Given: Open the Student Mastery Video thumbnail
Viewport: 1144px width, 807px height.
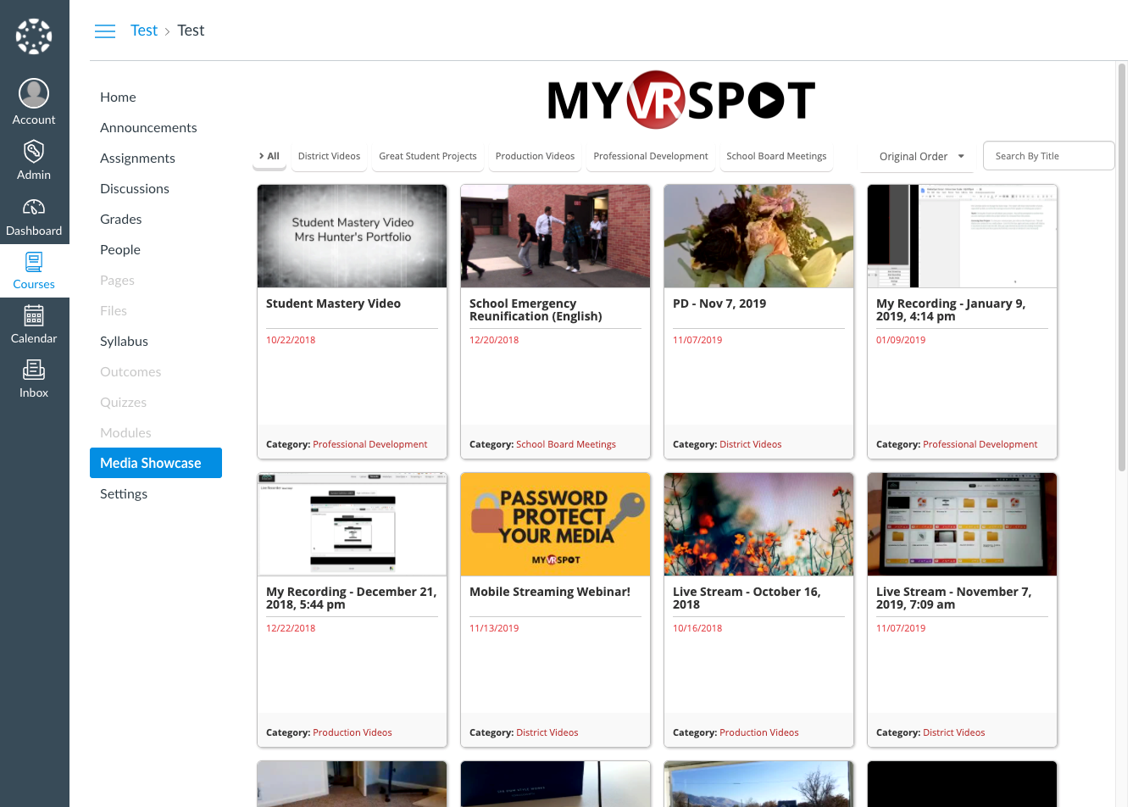Looking at the screenshot, I should coord(352,237).
